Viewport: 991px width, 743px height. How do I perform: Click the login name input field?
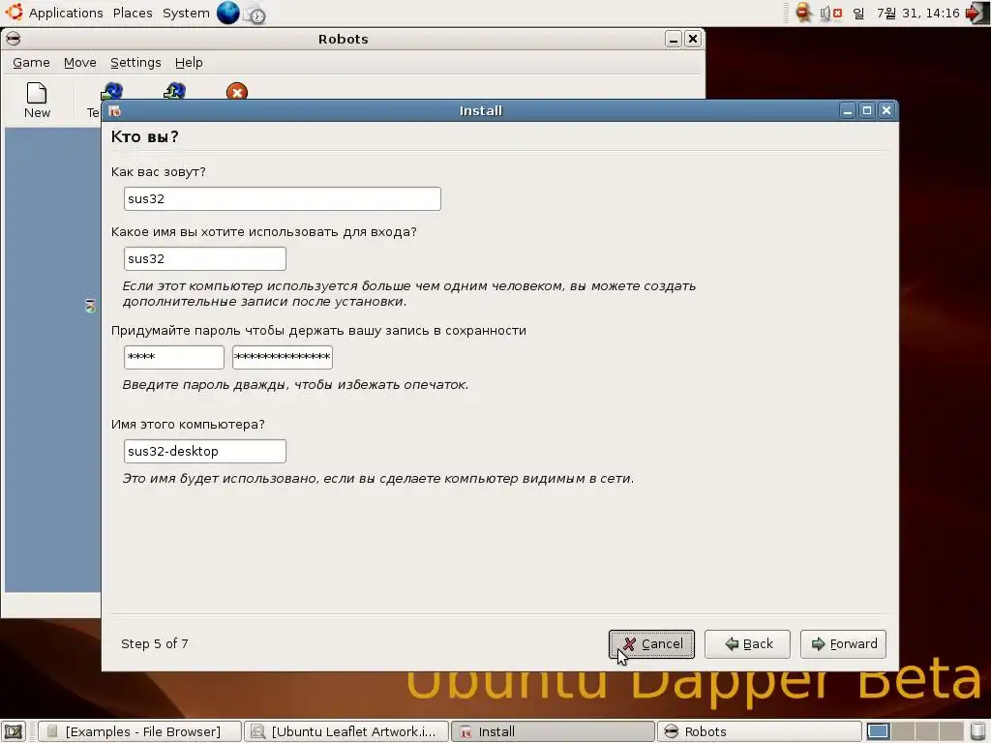205,258
